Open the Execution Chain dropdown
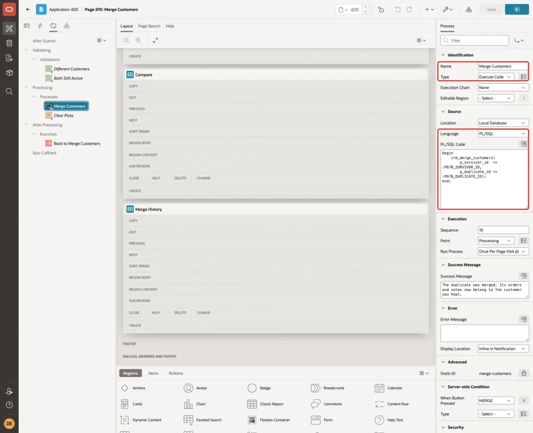 click(x=503, y=87)
